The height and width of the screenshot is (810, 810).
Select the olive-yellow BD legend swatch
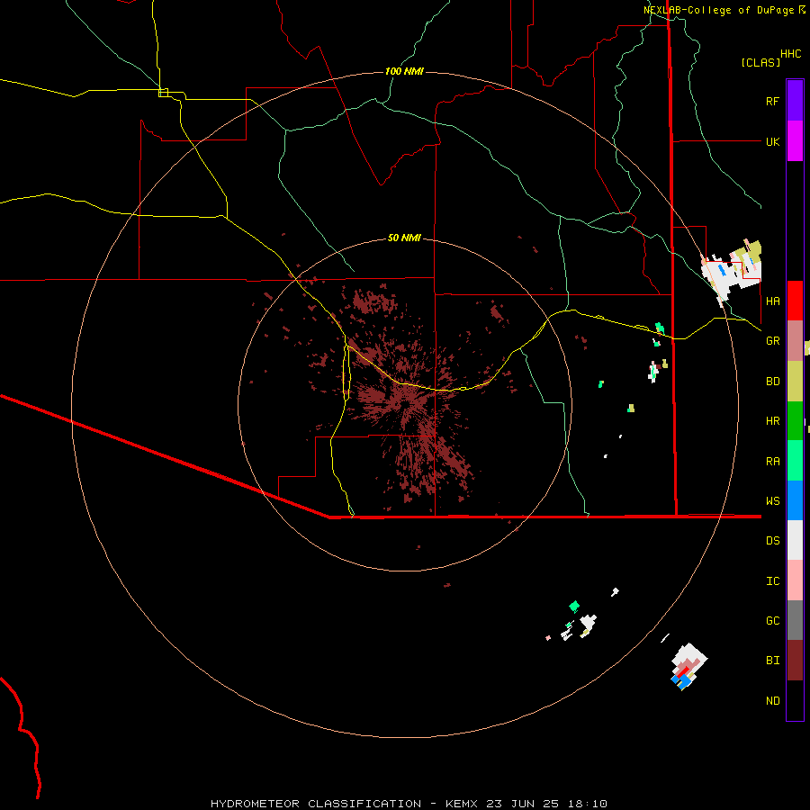[795, 381]
